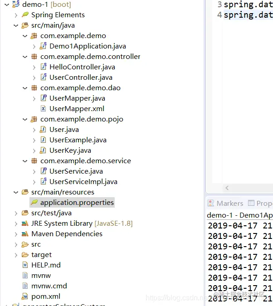Select the UserMapper.java label
The width and height of the screenshot is (273, 306).
[x=77, y=98]
